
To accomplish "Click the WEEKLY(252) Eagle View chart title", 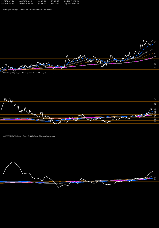I will (x=28, y=73).
